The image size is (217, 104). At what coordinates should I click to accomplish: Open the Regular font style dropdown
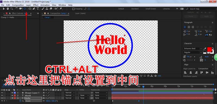pos(193,52)
